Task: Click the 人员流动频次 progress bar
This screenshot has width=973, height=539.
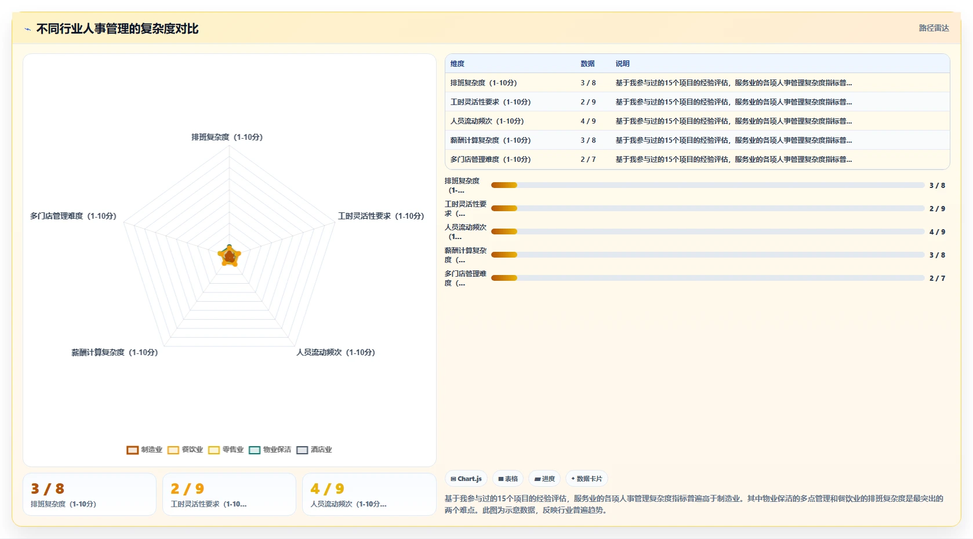Action: (x=707, y=232)
